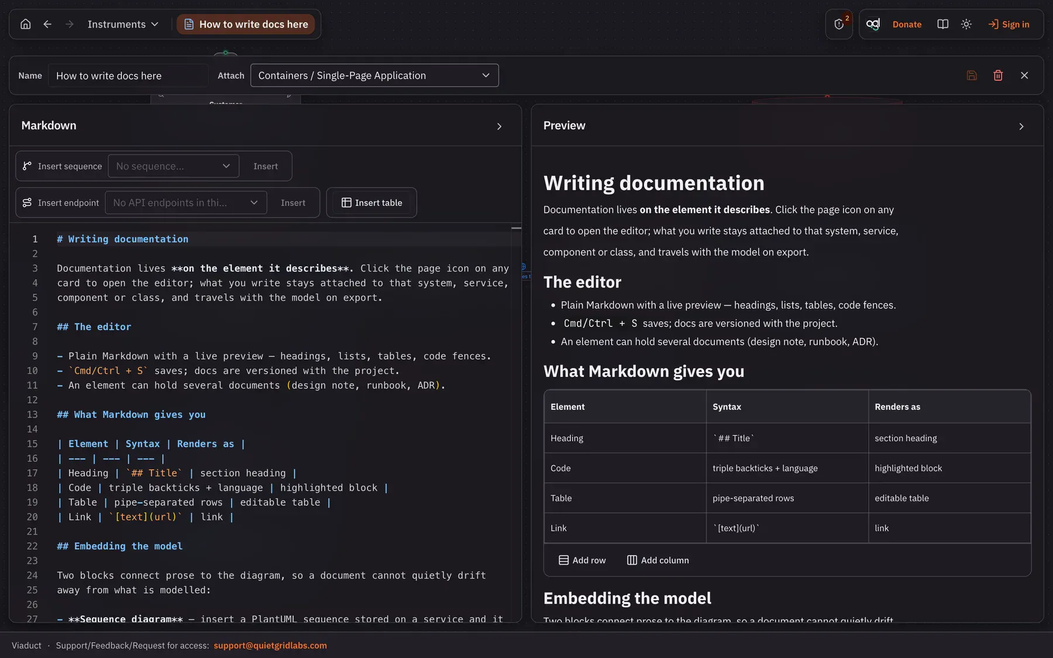Click the Donate link

907,24
